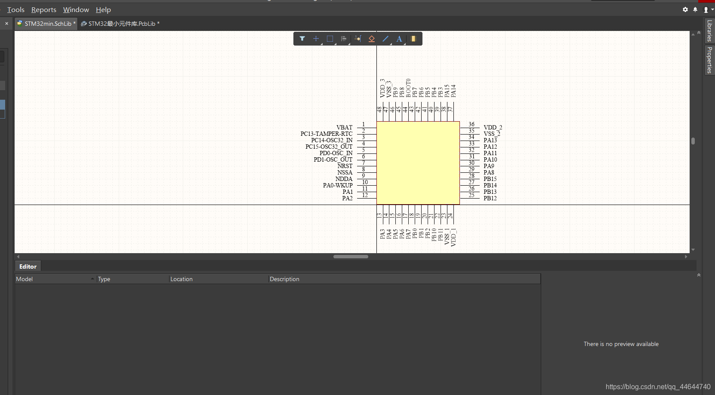Open the Reports menu
This screenshot has width=715, height=395.
(x=44, y=9)
